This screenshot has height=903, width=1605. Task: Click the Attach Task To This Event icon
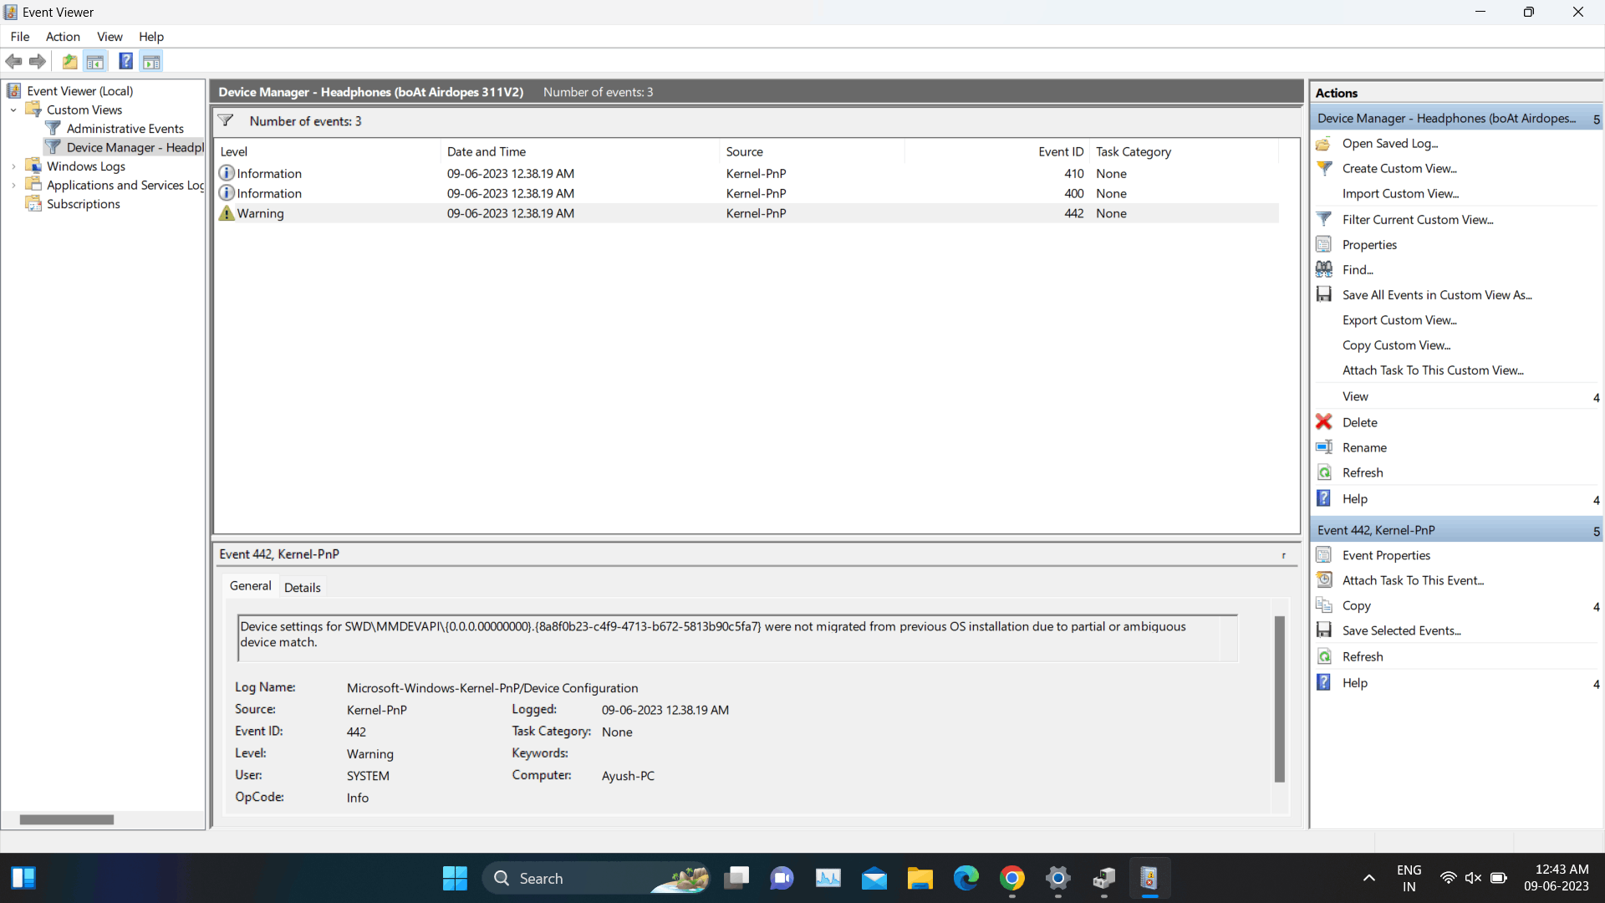pos(1324,580)
